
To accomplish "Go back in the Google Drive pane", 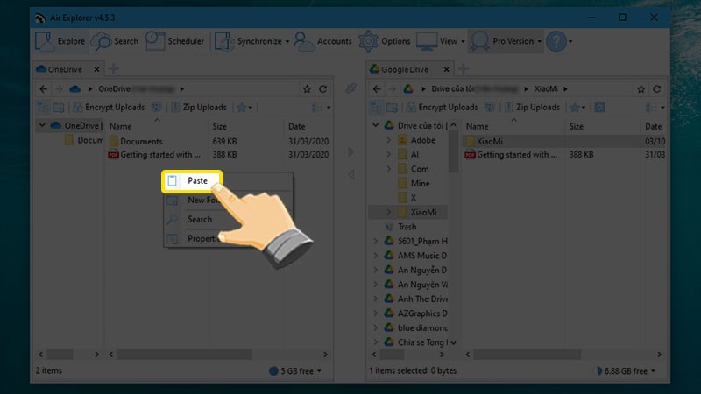I will 377,89.
